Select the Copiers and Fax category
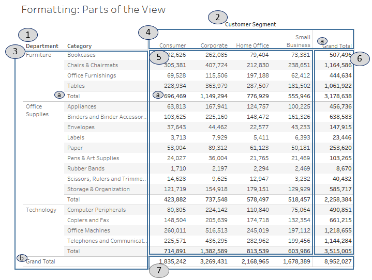 tap(88, 220)
